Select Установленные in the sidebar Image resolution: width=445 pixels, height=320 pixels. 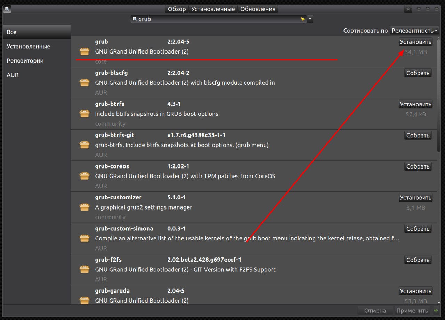click(37, 46)
